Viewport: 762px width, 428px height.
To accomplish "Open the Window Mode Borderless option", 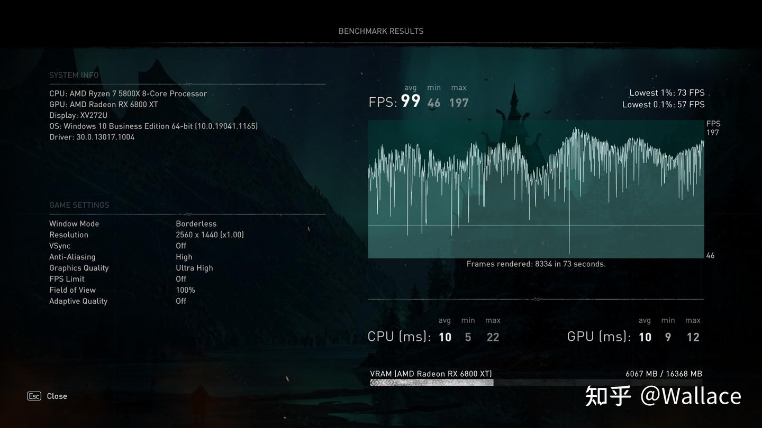I will coord(197,224).
